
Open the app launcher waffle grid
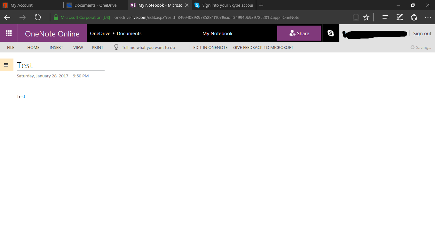(9, 33)
